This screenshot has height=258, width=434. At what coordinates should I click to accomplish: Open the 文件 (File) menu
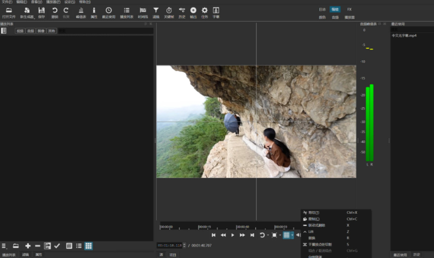click(6, 2)
